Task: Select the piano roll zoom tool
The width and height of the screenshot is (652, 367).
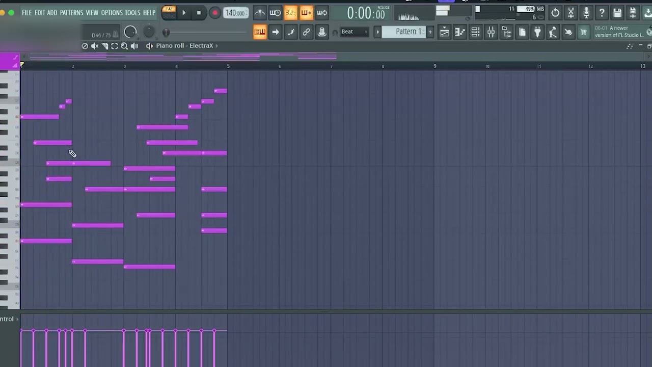Action: pos(124,46)
